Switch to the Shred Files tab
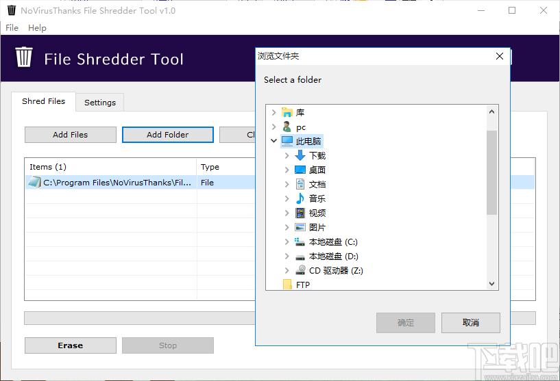The width and height of the screenshot is (560, 381). tap(44, 101)
